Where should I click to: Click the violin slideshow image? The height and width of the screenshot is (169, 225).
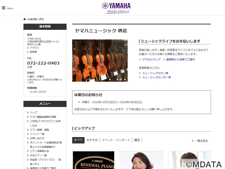pos(100,61)
